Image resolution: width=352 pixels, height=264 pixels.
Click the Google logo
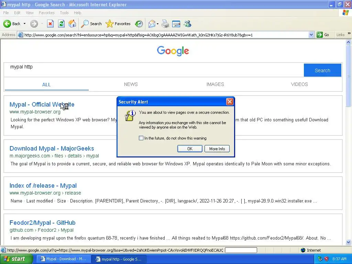click(173, 51)
